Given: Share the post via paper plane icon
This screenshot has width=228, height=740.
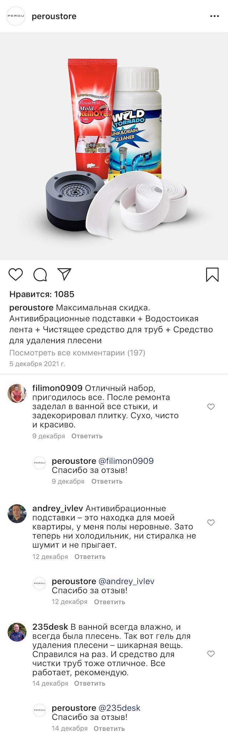Looking at the screenshot, I should click(x=64, y=274).
